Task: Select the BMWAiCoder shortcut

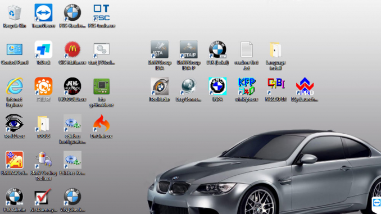Action: 15,160
